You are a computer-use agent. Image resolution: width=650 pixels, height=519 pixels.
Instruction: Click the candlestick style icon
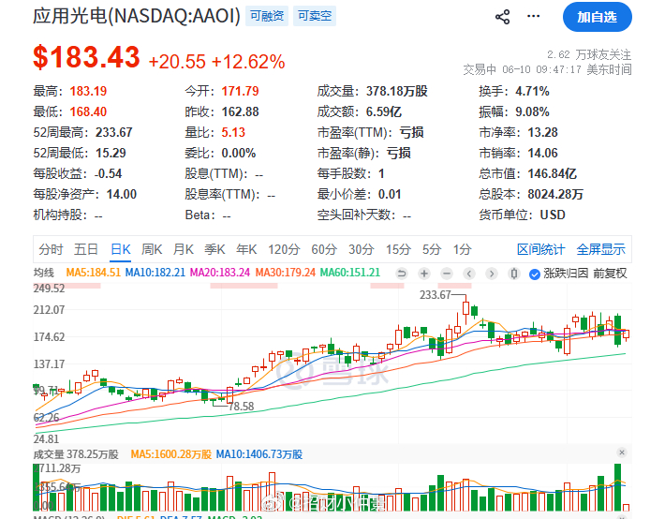tap(514, 274)
